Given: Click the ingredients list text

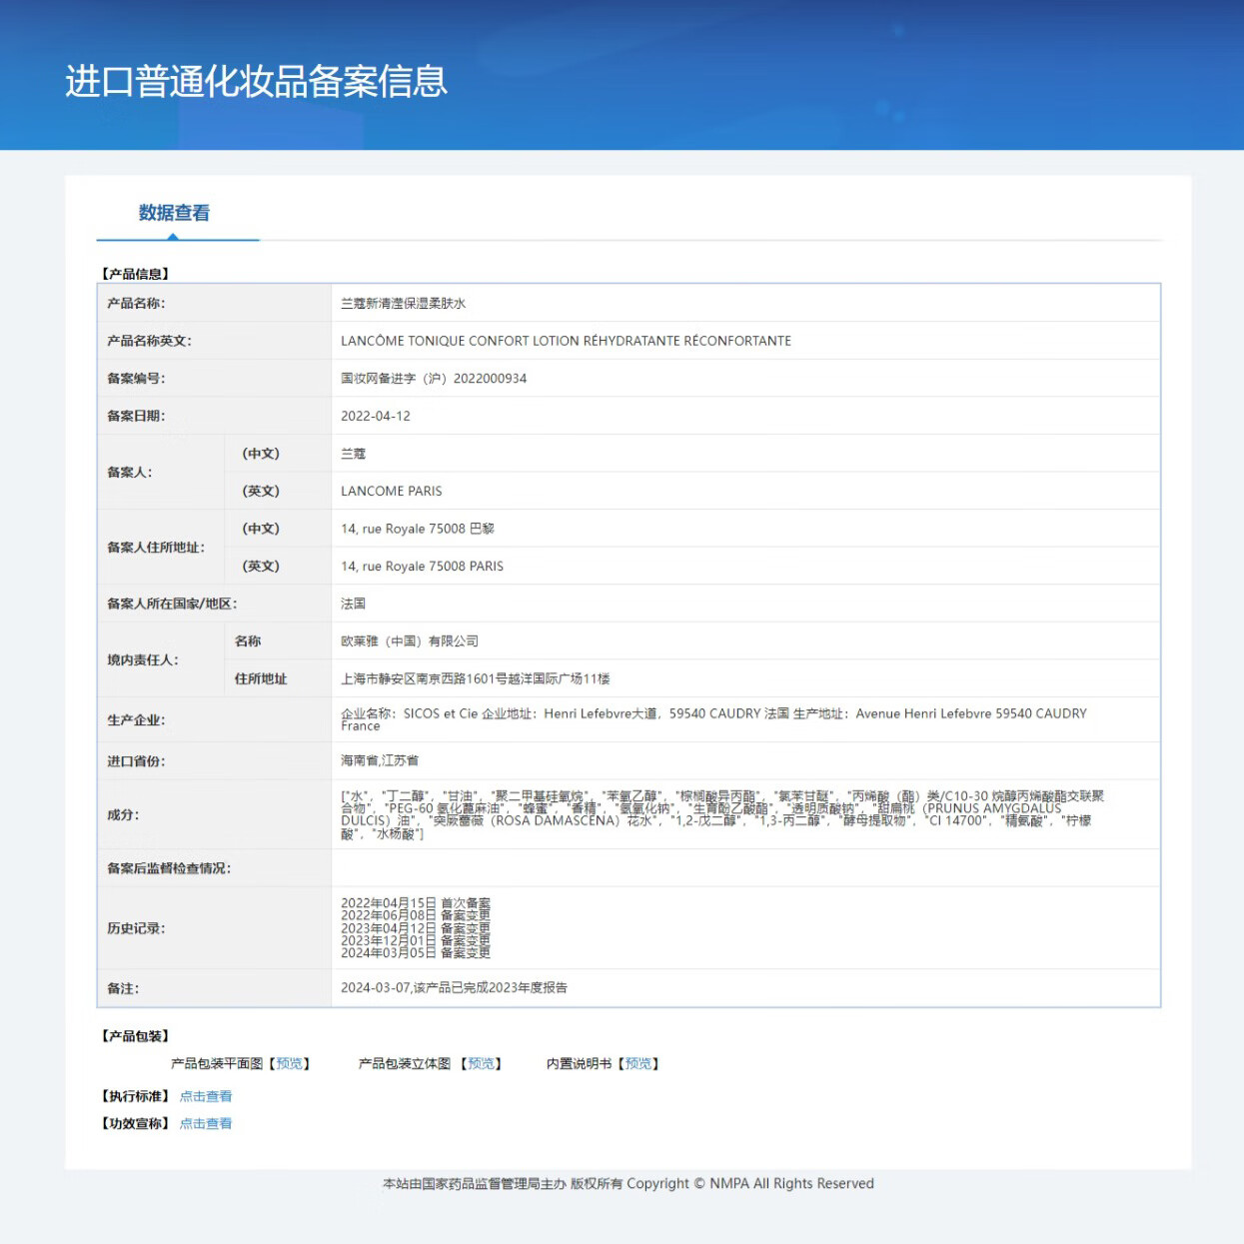Looking at the screenshot, I should point(722,815).
